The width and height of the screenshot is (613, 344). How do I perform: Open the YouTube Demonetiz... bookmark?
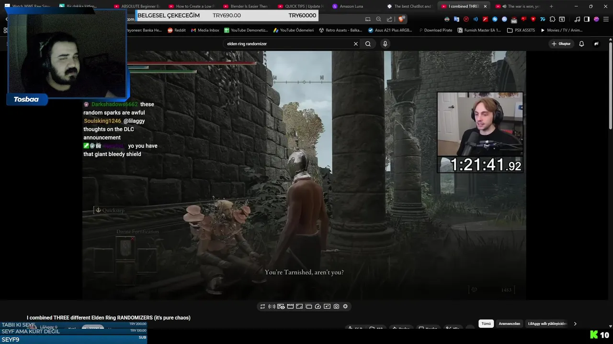246,30
